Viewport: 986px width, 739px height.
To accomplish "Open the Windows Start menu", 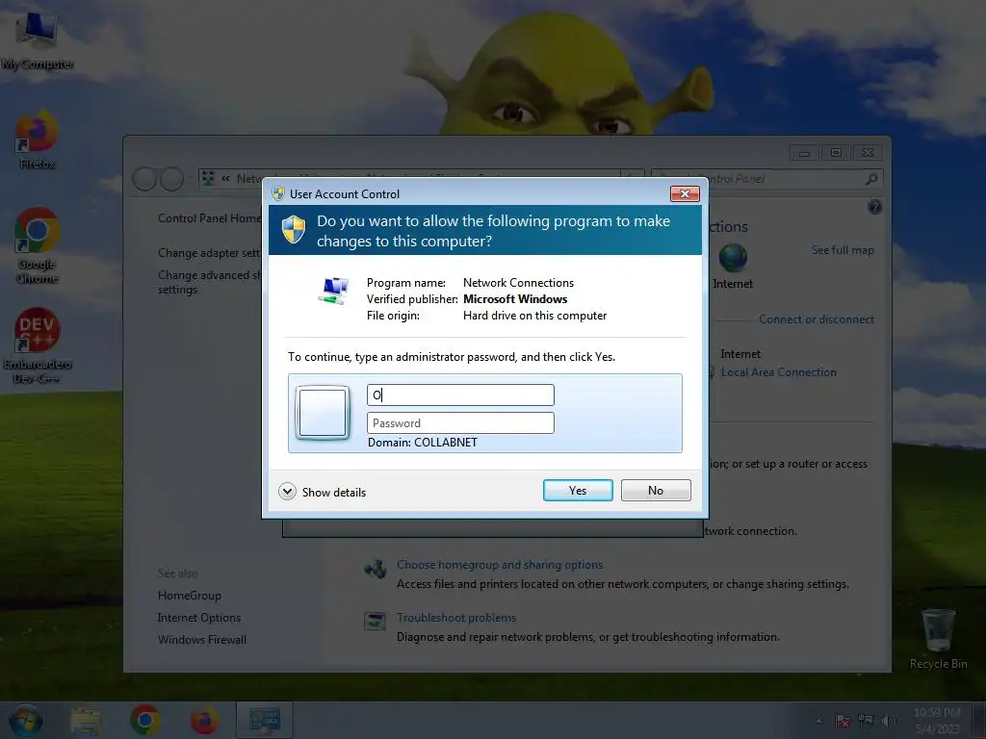I will tap(26, 720).
